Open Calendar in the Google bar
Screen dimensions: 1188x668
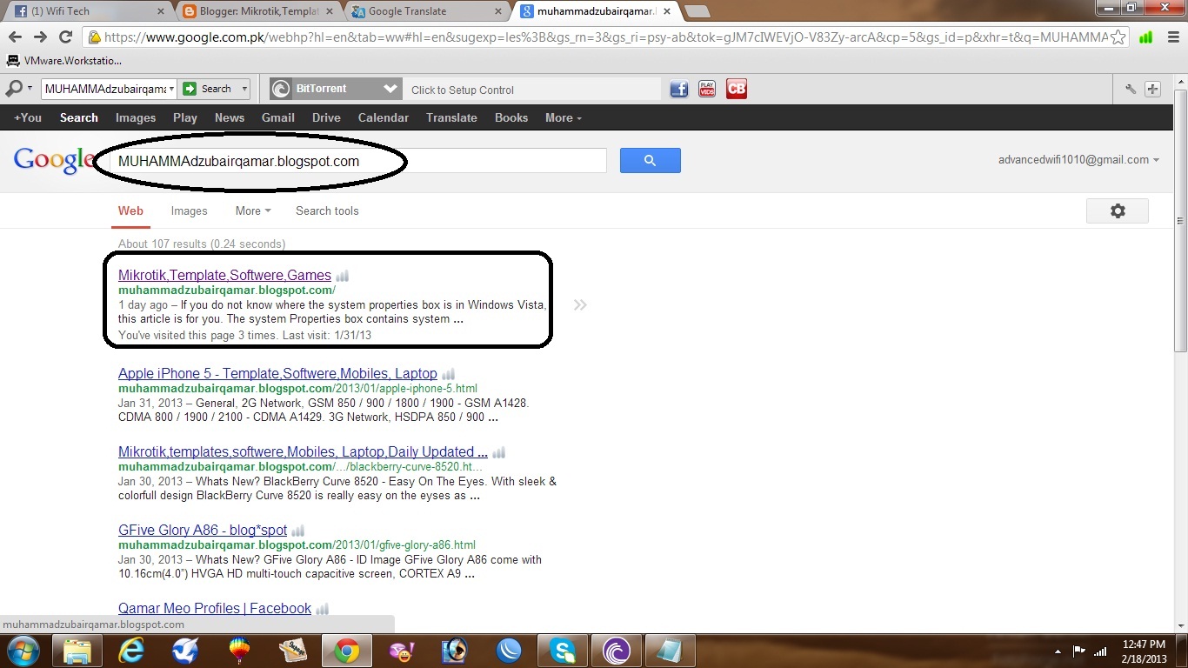[x=383, y=117]
